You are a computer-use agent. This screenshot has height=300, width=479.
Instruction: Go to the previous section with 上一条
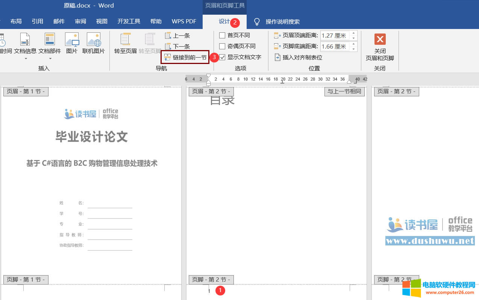(x=177, y=36)
